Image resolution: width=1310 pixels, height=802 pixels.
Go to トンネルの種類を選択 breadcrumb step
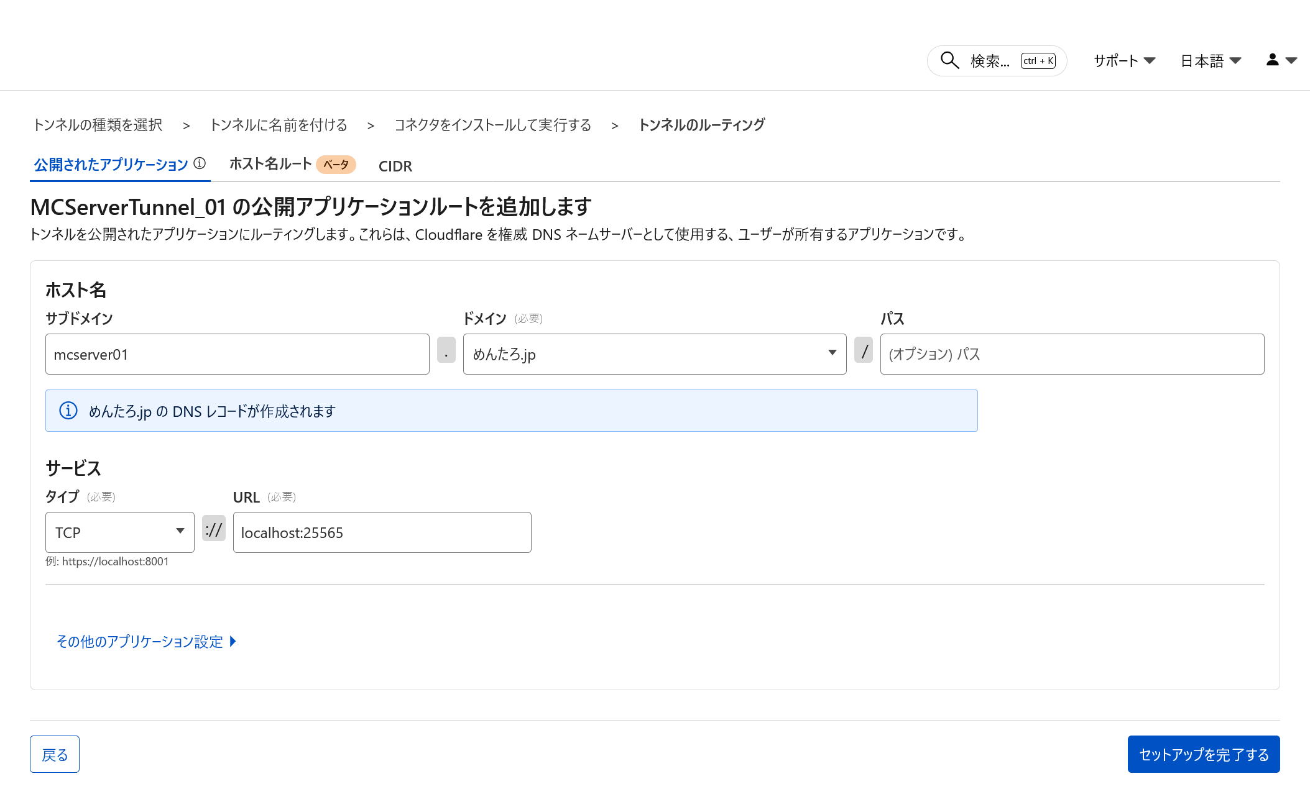point(98,125)
